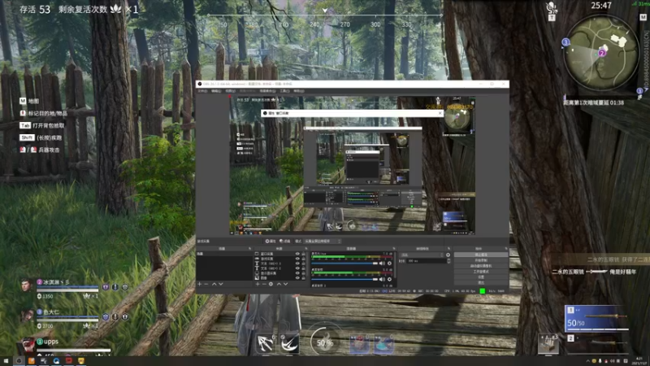Lock the 窗口采集 source
This screenshot has height=366, width=650.
(303, 254)
